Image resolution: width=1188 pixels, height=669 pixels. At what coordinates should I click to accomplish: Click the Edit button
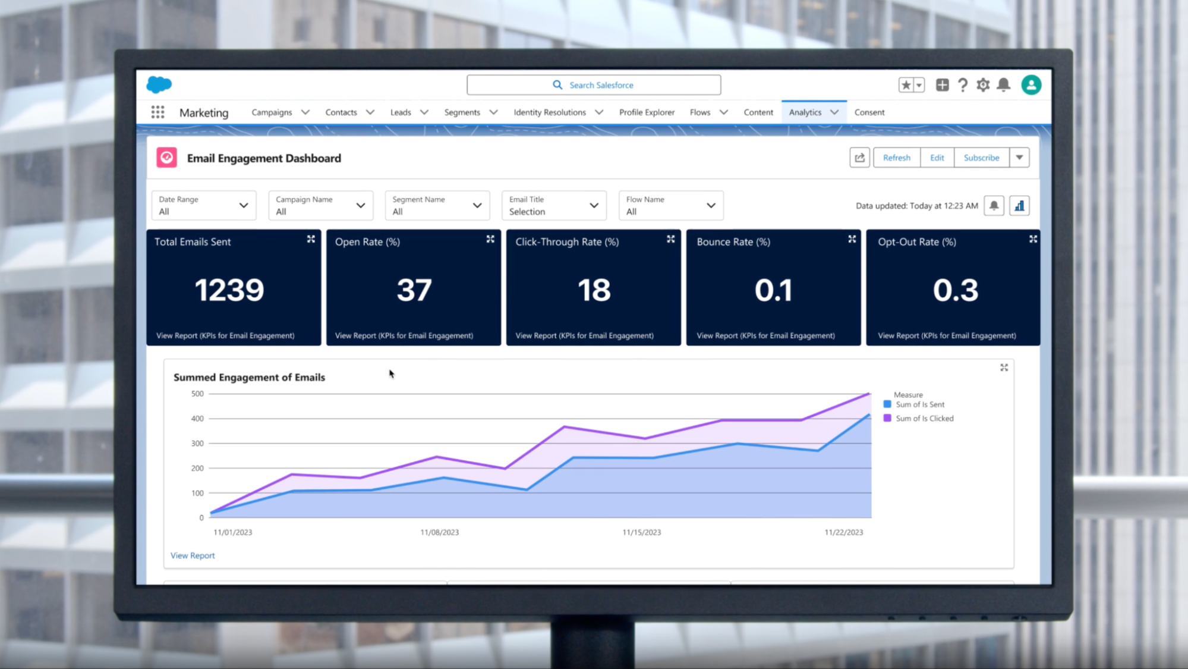(x=937, y=158)
